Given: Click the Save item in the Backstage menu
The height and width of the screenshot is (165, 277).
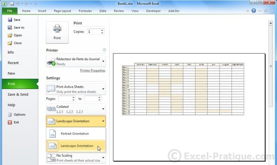Looking at the screenshot, I should [14, 20].
